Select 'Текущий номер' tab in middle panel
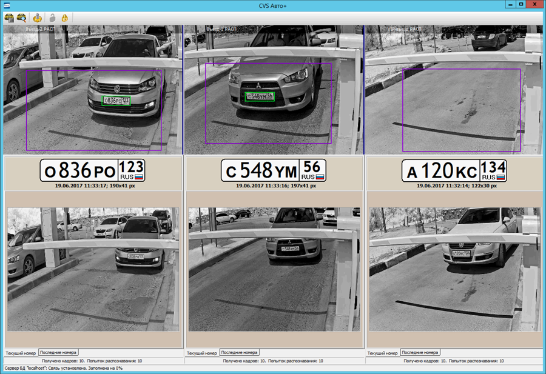546x374 pixels. tap(201, 353)
